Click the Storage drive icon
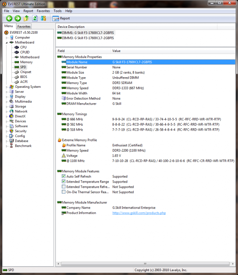This screenshot has height=275, width=238. pos(11,107)
